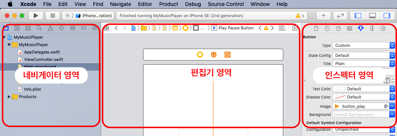The width and height of the screenshot is (397, 136).
Task: Go forward in editor history
Action: click(x=125, y=28)
